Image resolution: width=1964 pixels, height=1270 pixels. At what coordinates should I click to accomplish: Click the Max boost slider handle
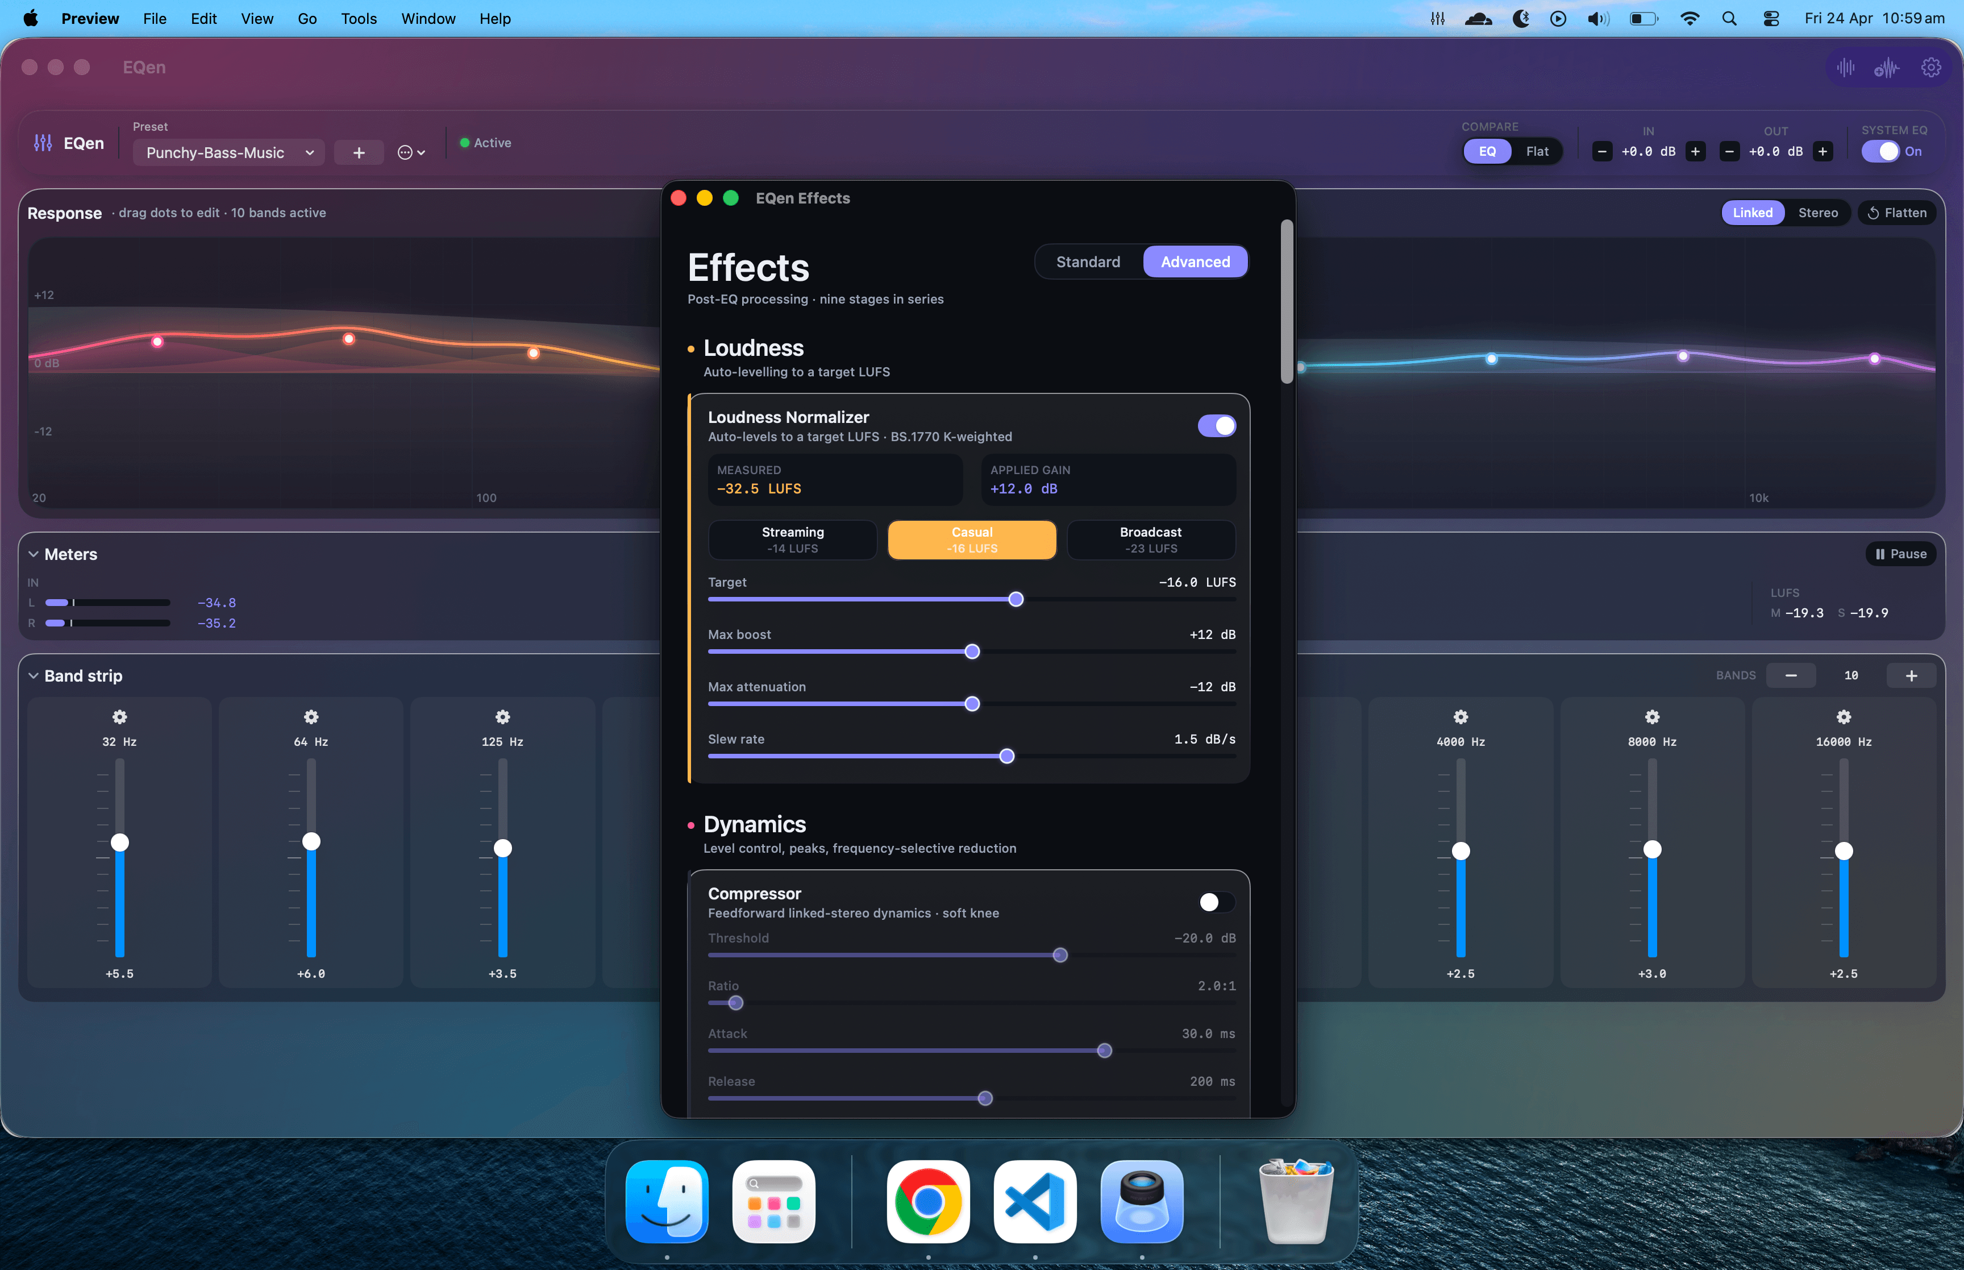click(x=972, y=651)
